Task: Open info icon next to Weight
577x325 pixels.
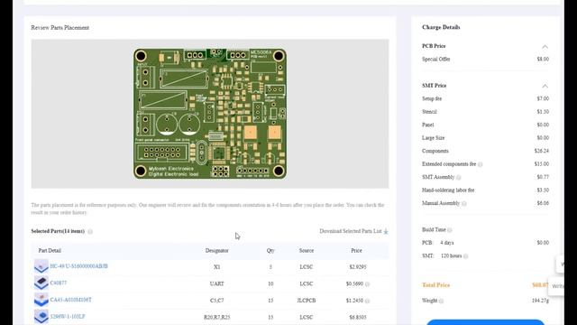Action: coord(441,301)
